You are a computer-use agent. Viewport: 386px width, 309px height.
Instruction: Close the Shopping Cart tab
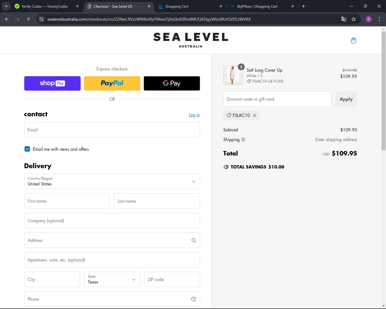click(x=221, y=6)
